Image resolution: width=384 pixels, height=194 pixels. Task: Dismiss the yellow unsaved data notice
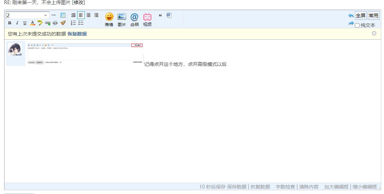[374, 33]
